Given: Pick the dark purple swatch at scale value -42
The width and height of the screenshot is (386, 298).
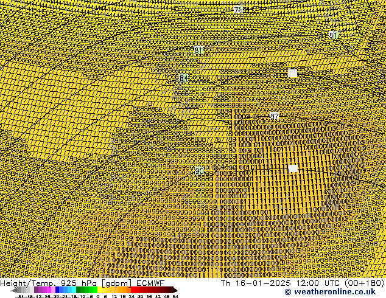Looking at the screenshot, I should pos(36,290).
